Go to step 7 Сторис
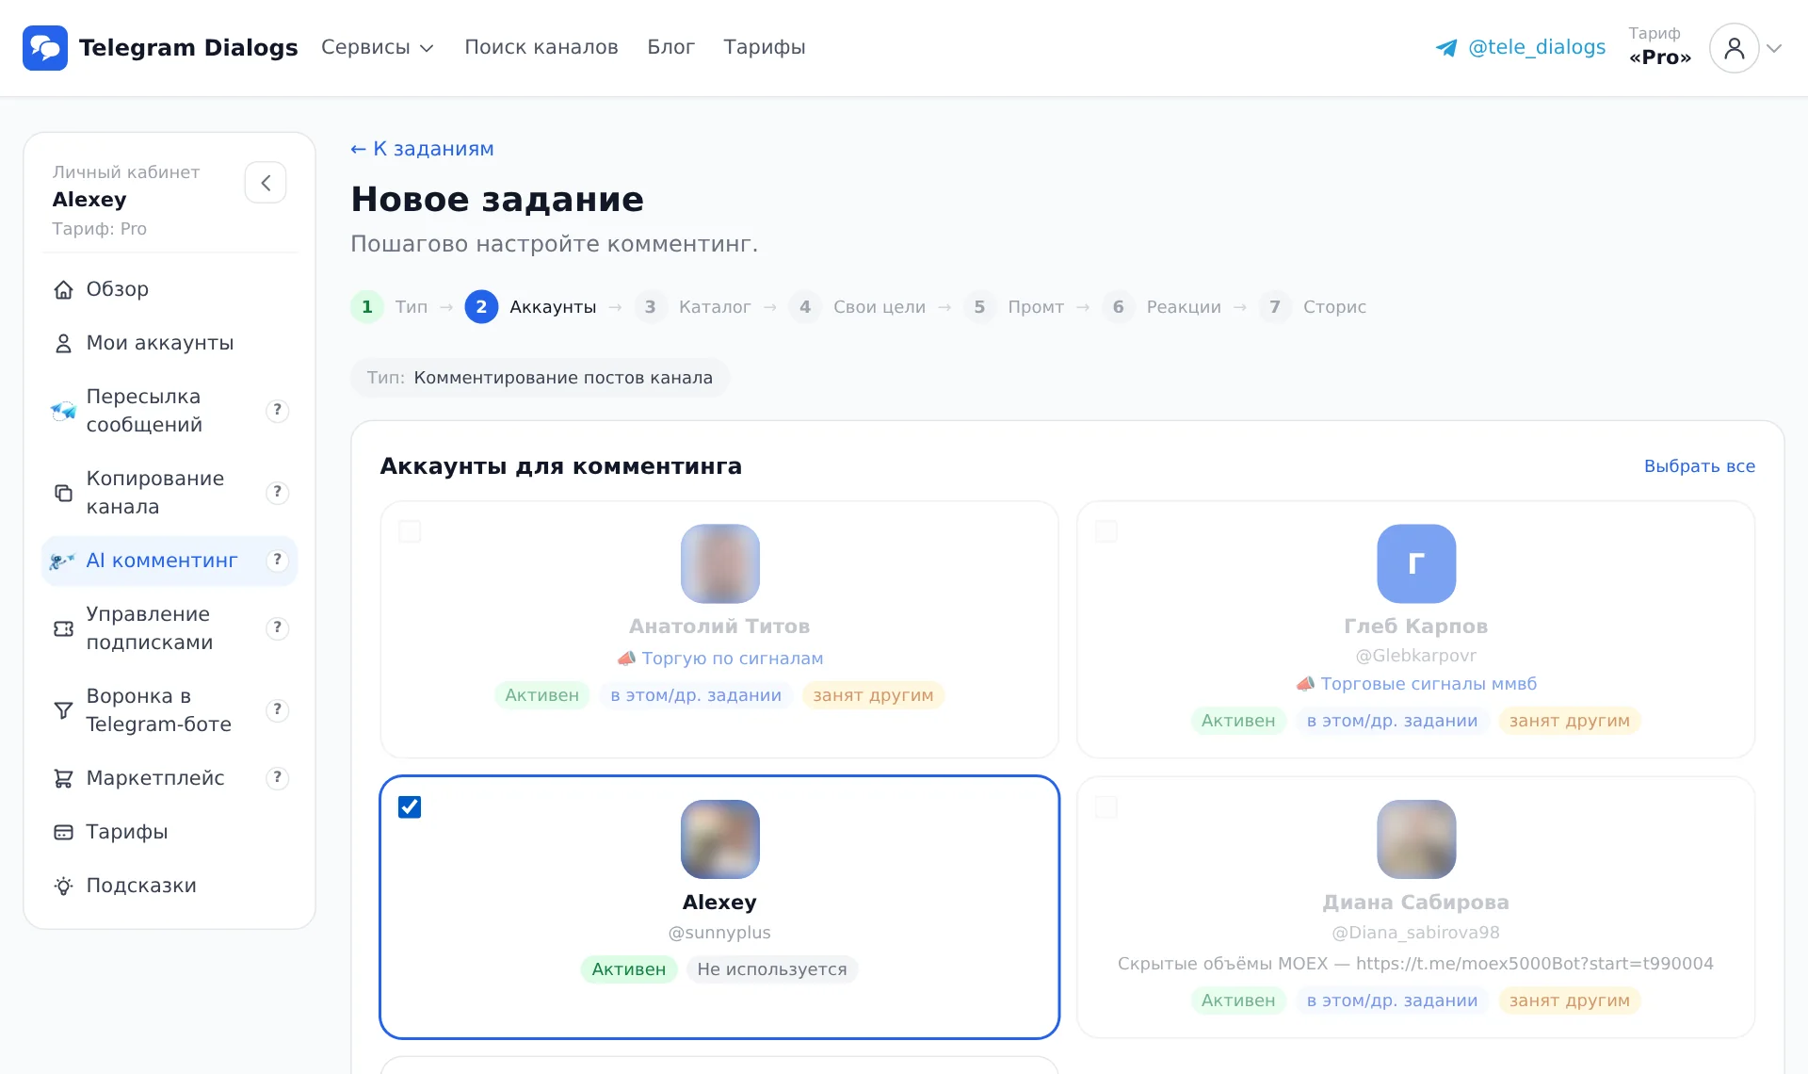Screen dimensions: 1808x1074 (x=1313, y=307)
